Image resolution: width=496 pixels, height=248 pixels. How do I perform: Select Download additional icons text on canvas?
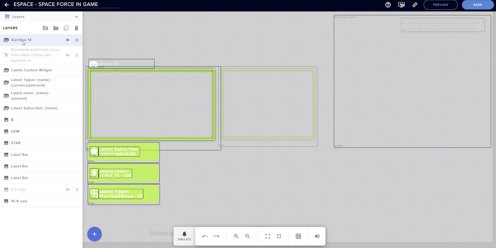pos(443,25)
